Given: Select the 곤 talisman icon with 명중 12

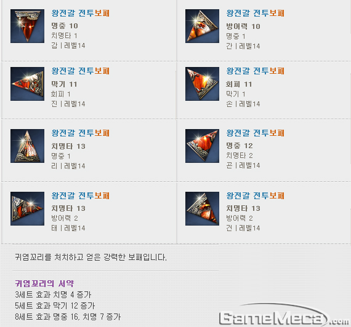Looking at the screenshot, I should point(202,146).
